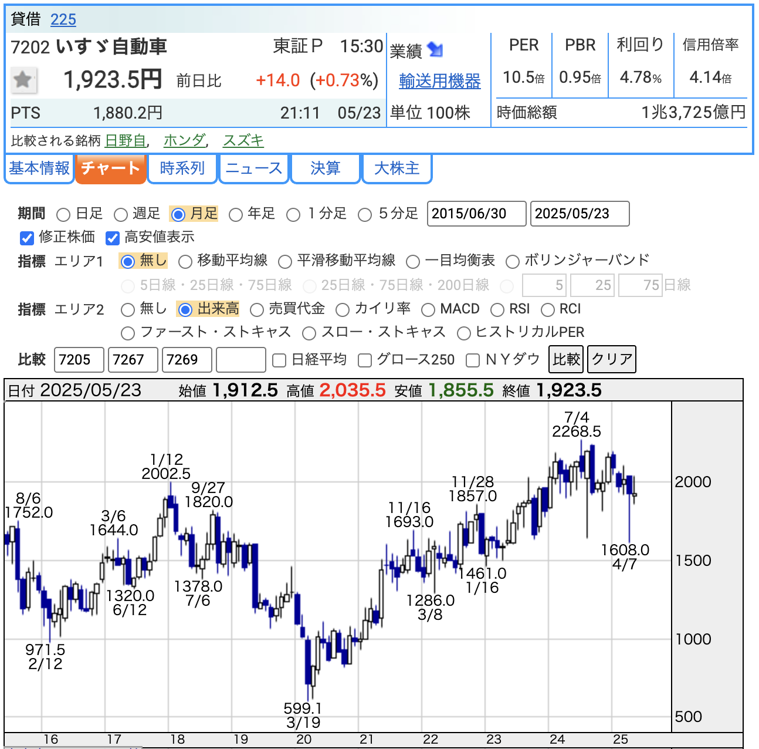Select ヒストリカルPER indicator
This screenshot has width=759, height=749.
coord(463,333)
